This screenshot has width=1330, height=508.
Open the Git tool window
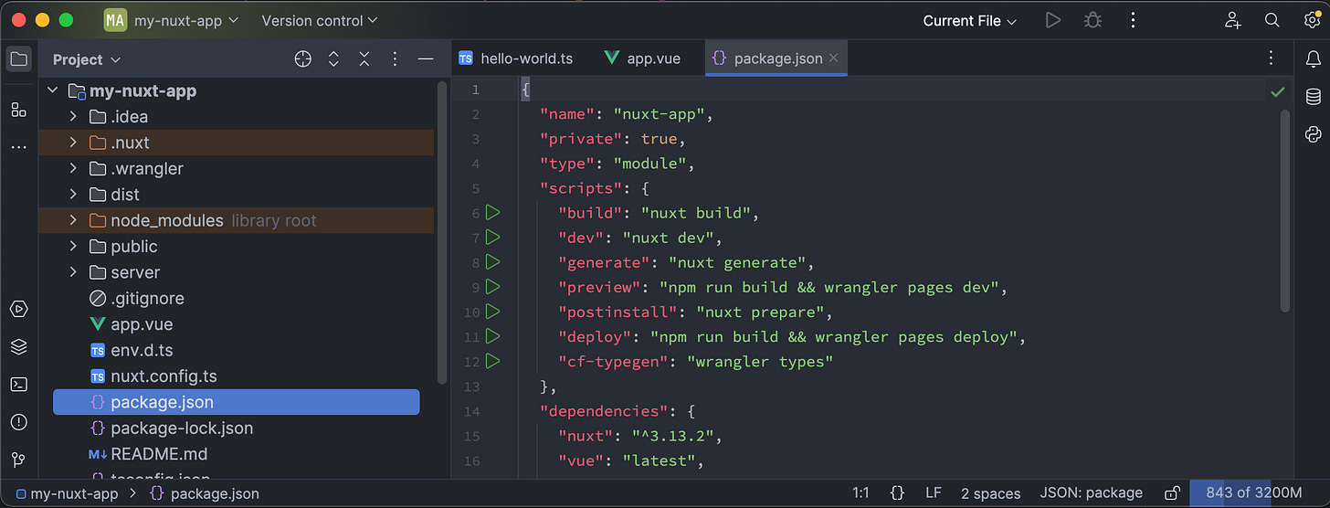(x=18, y=460)
